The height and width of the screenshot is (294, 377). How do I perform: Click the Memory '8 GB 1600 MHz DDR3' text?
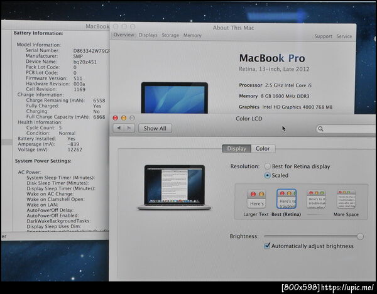(x=285, y=96)
